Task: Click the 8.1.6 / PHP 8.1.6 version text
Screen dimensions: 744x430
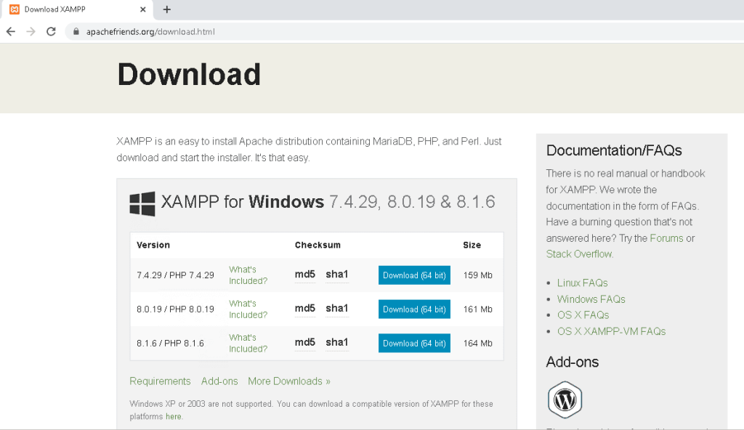Action: point(170,343)
